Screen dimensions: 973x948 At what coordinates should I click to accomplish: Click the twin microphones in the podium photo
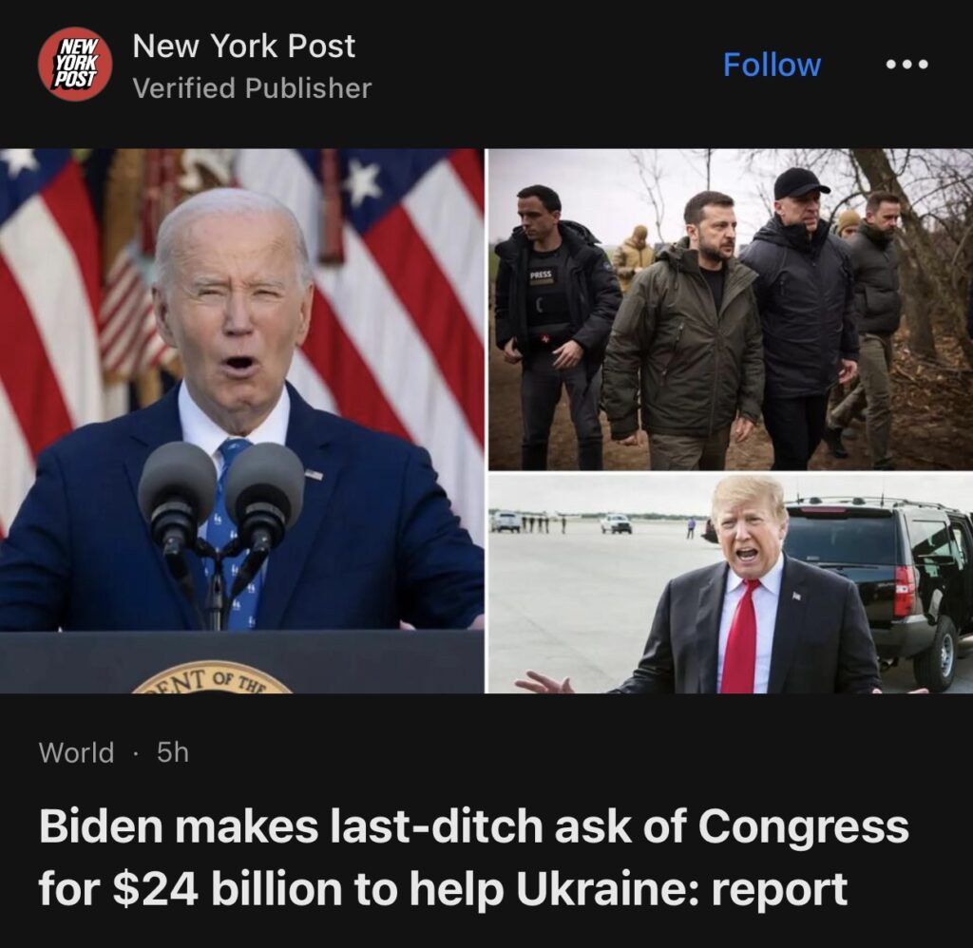click(x=220, y=497)
